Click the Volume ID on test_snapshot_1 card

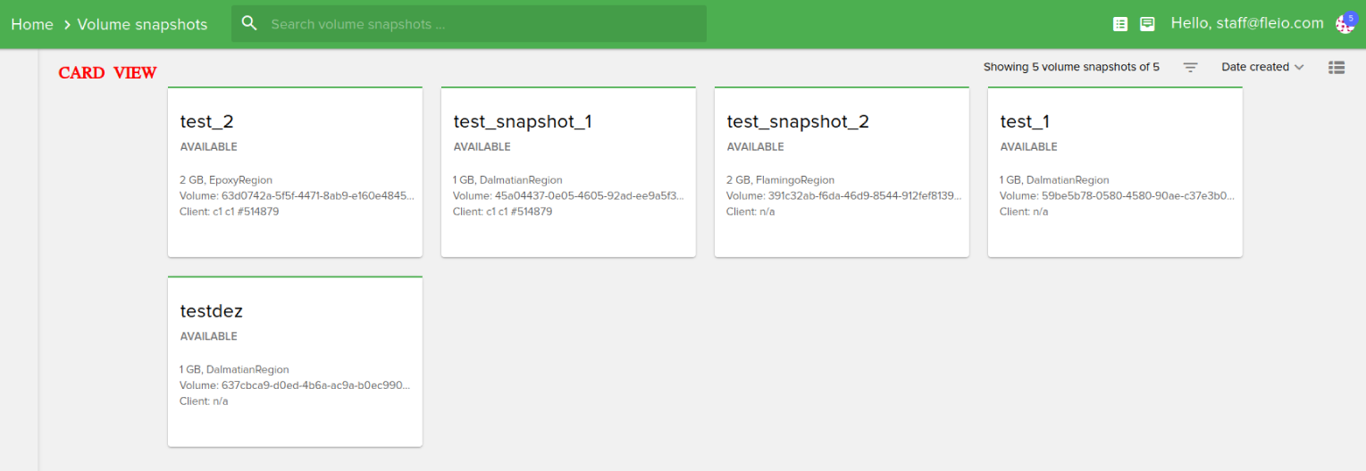(x=568, y=196)
